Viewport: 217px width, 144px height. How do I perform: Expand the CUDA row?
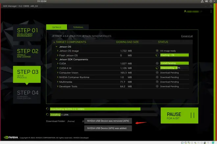pyautogui.click(x=58, y=64)
